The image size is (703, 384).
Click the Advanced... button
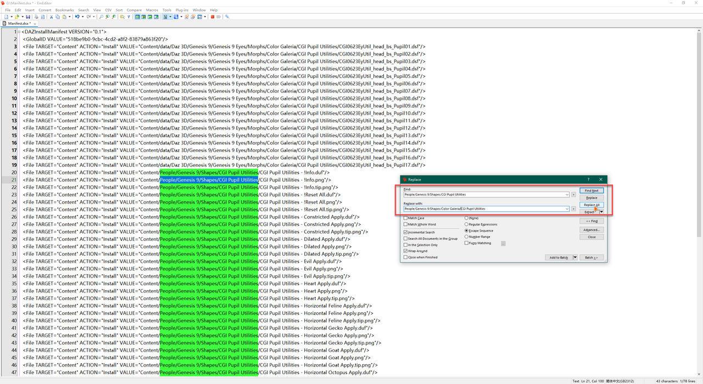(x=592, y=230)
